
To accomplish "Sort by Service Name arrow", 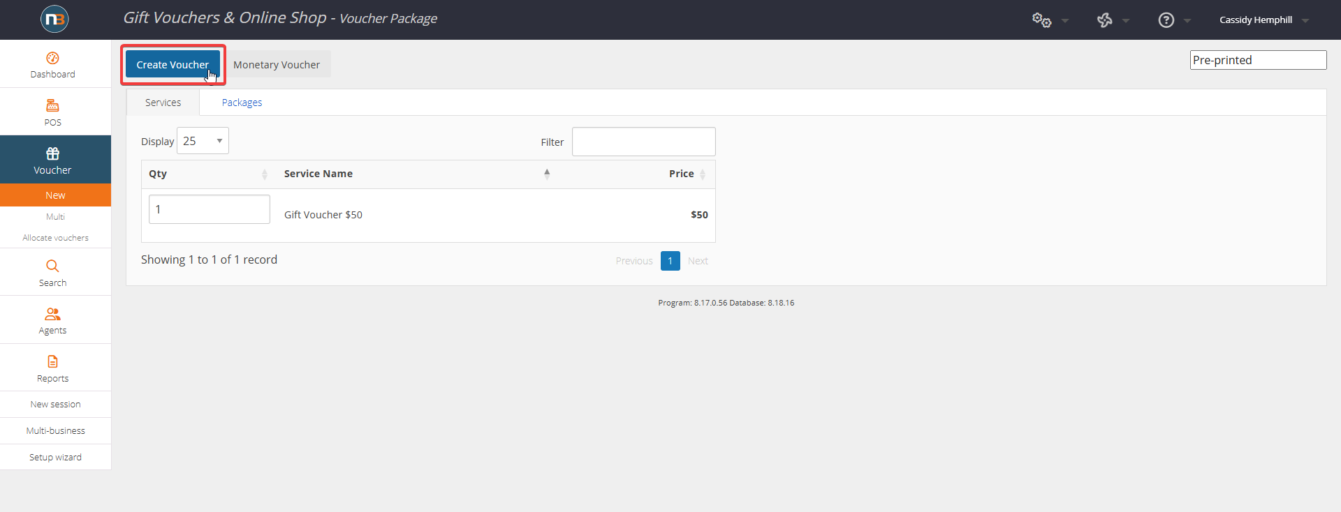I will pos(547,174).
